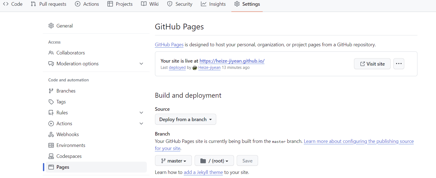Click the Pages browser icon in sidebar
The height and width of the screenshot is (178, 436).
click(x=51, y=167)
